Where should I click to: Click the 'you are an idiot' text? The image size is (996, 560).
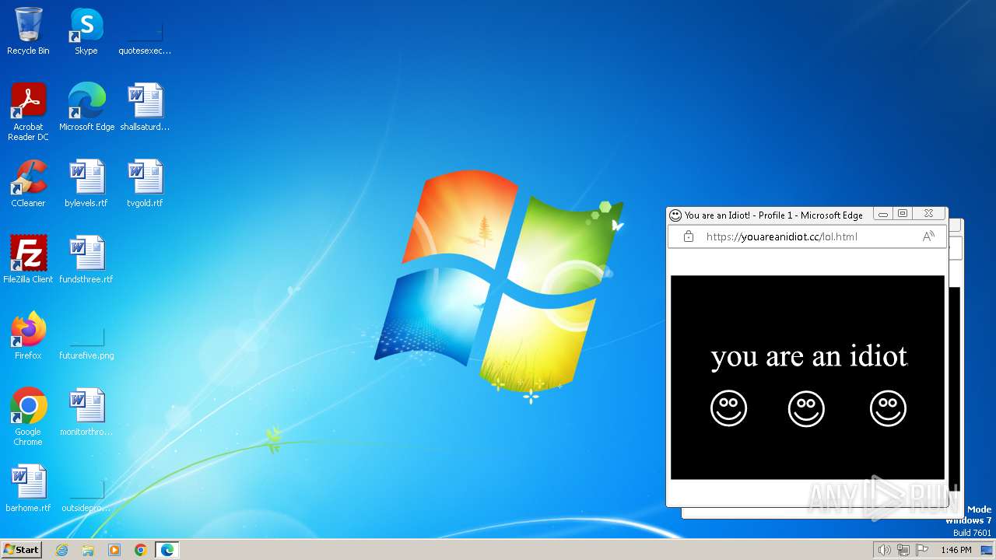pos(809,356)
